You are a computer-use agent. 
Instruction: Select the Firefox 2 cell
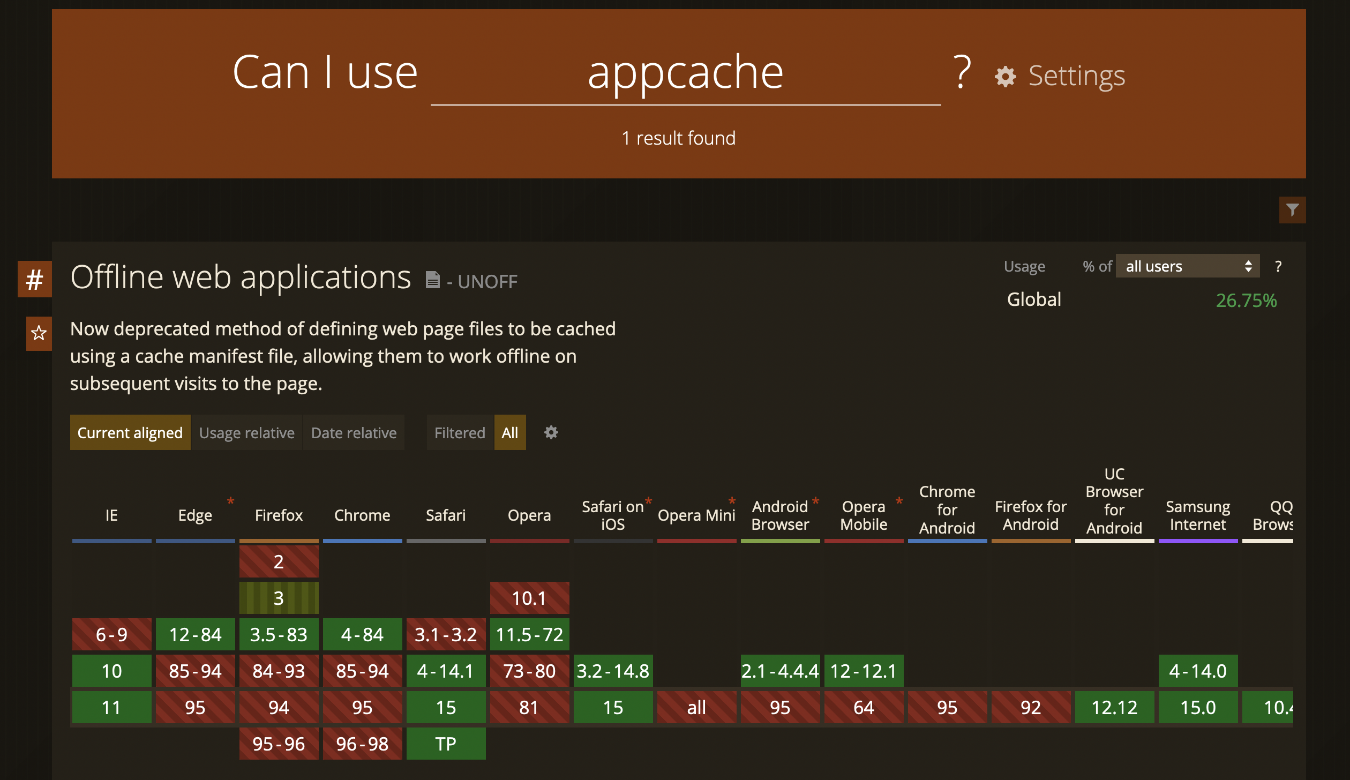(279, 561)
